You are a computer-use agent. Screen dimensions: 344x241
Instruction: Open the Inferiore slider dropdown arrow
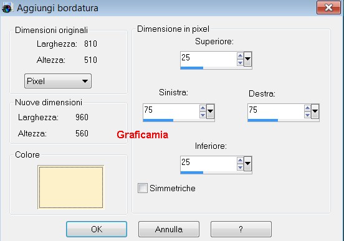coord(247,163)
